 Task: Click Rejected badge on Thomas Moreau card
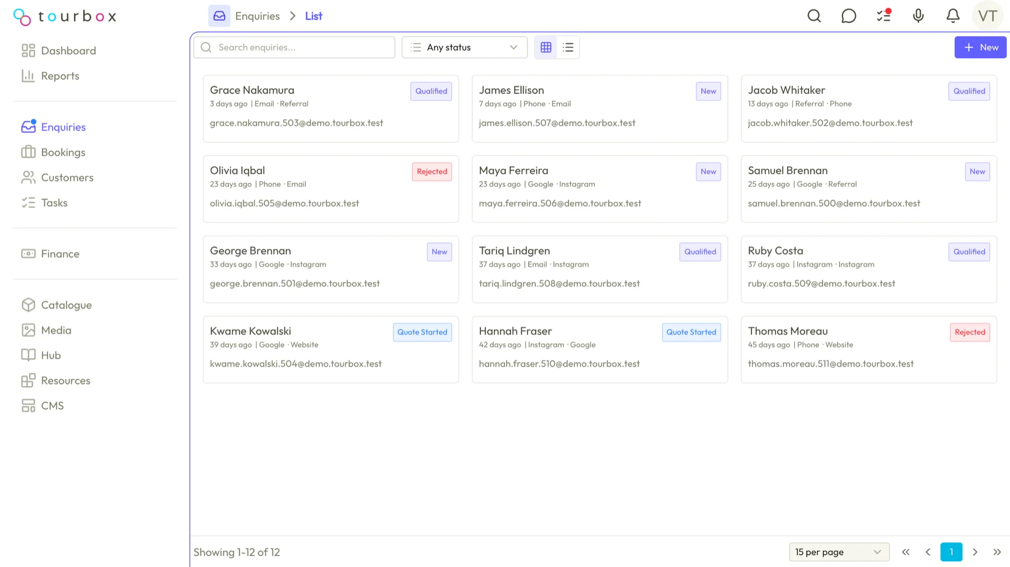click(x=970, y=332)
